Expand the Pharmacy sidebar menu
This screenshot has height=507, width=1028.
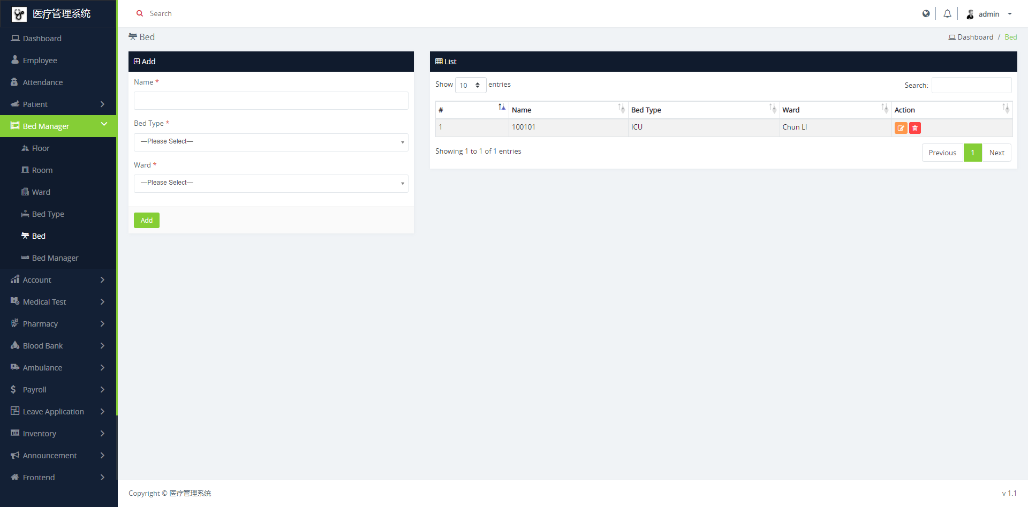pyautogui.click(x=58, y=324)
